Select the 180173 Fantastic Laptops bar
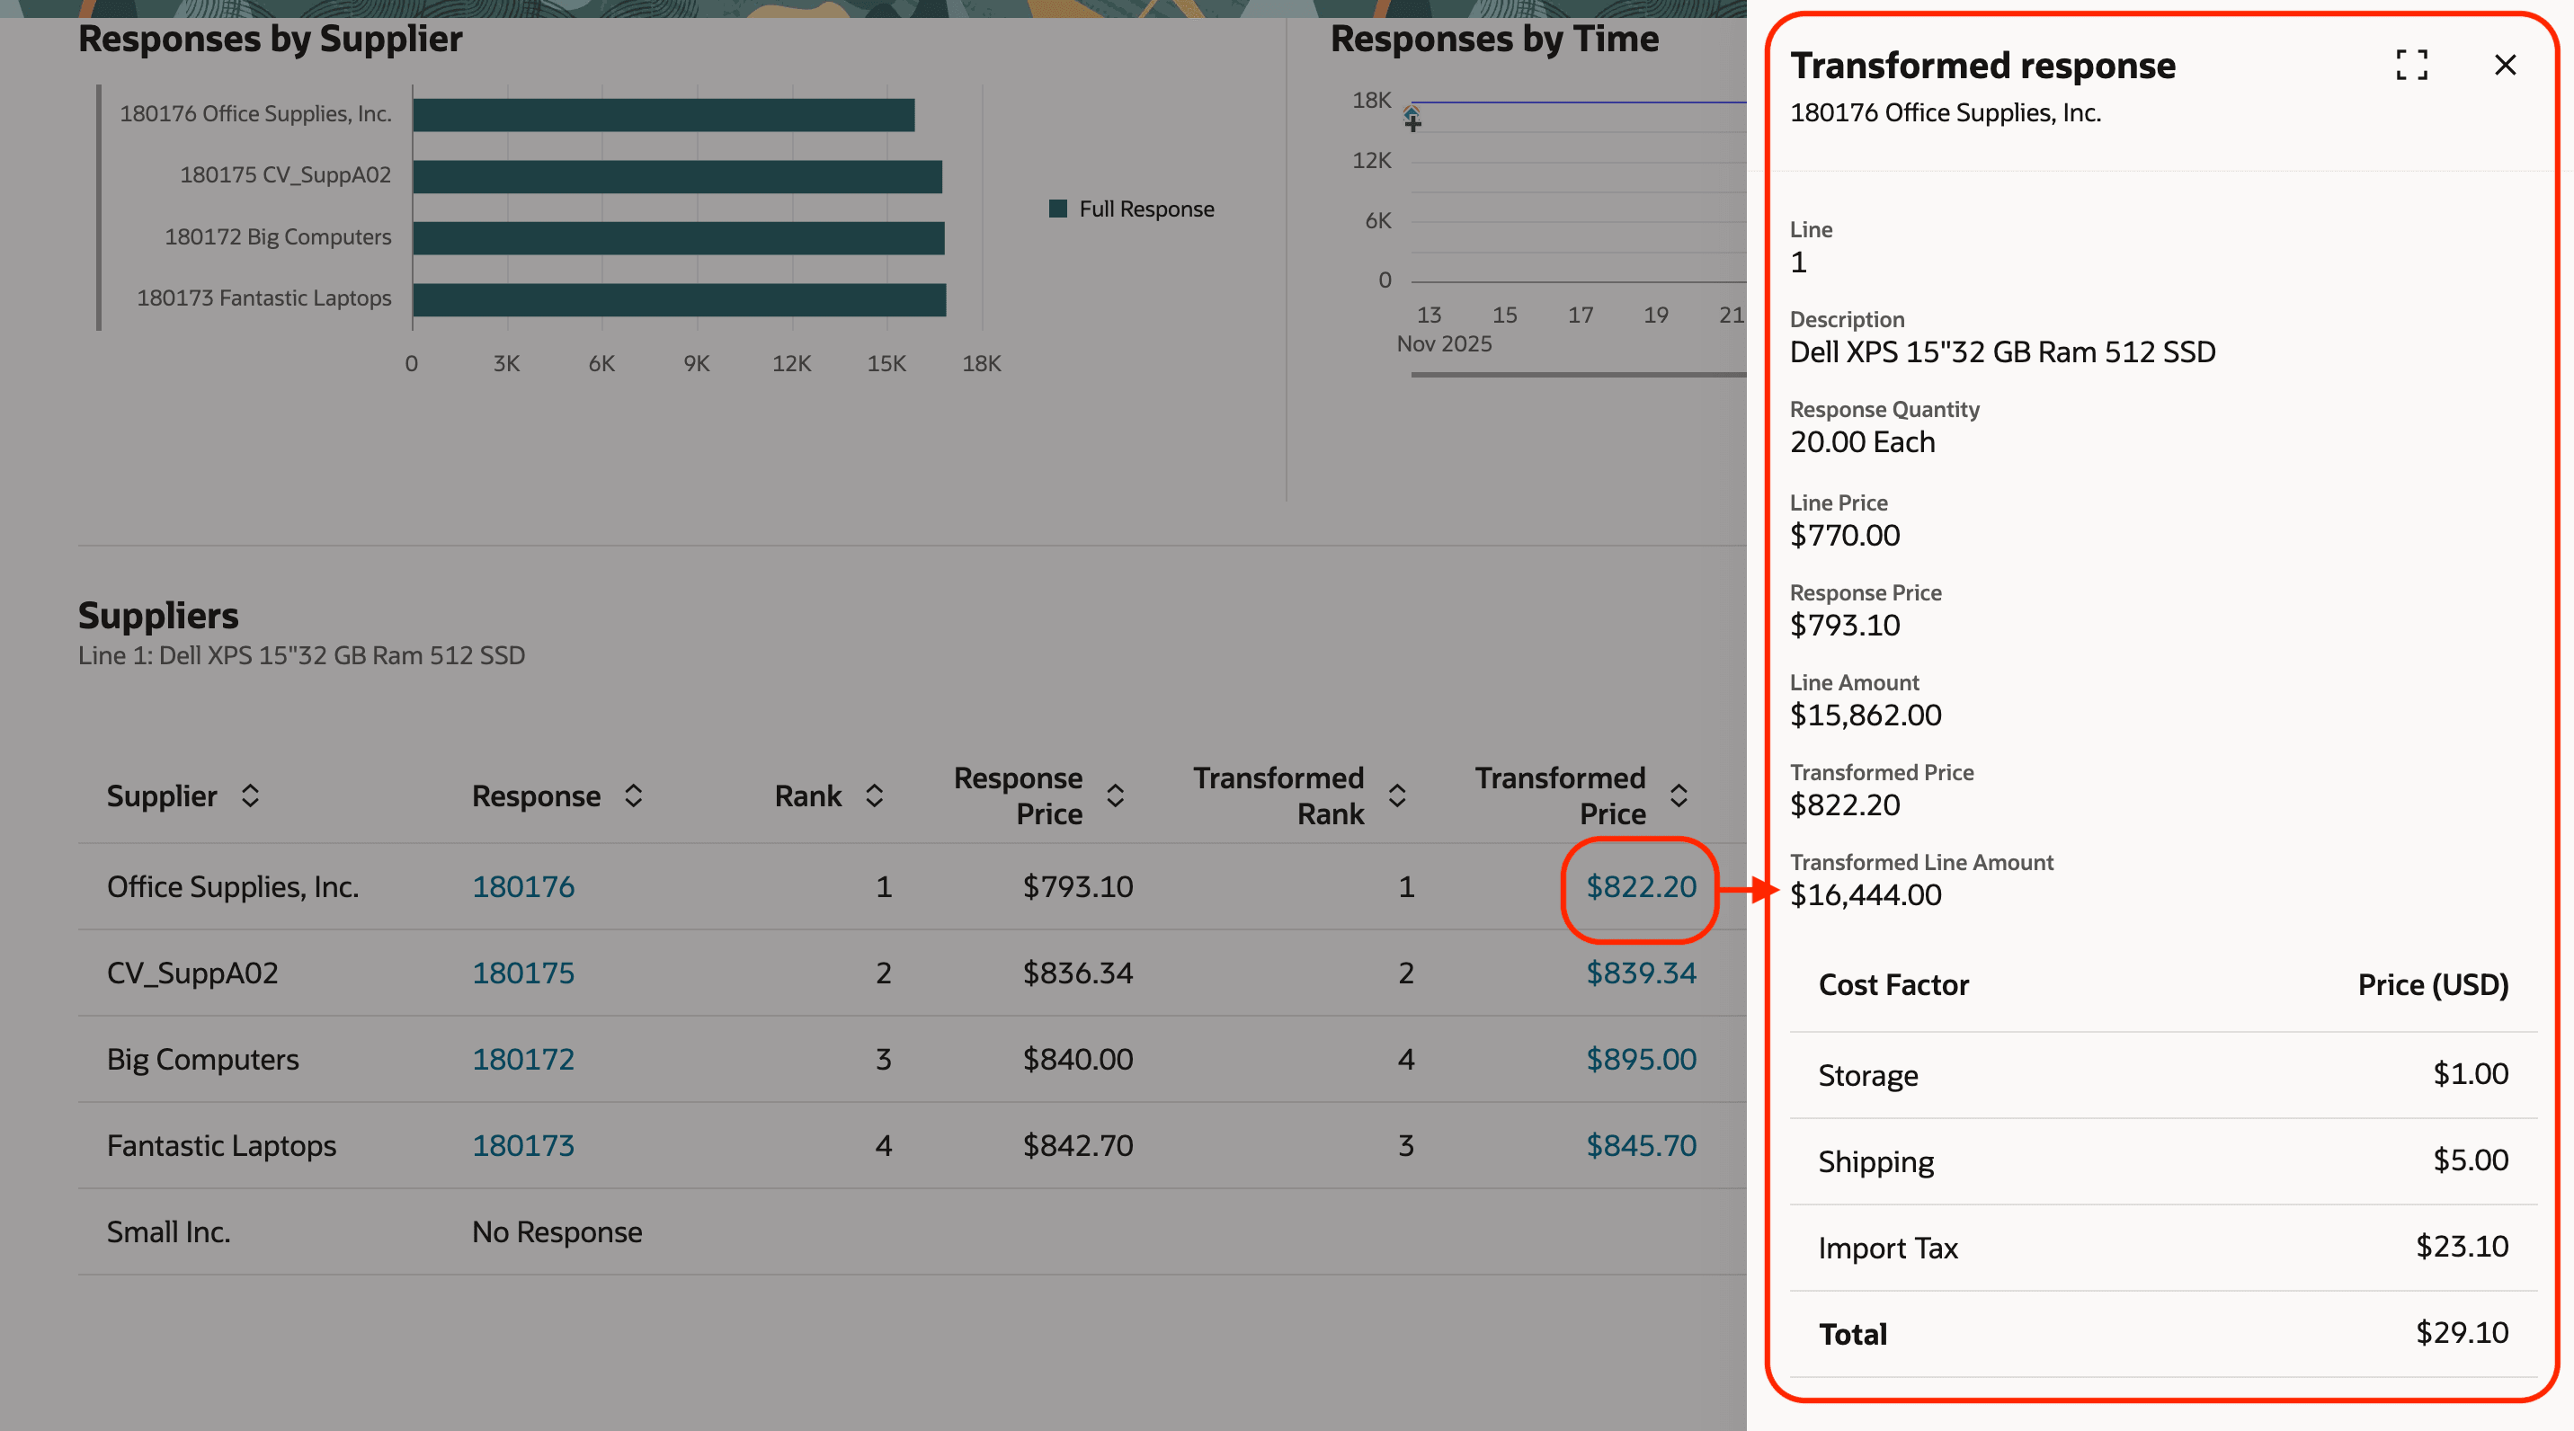Screen dimensions: 2574x1431 [x=680, y=298]
